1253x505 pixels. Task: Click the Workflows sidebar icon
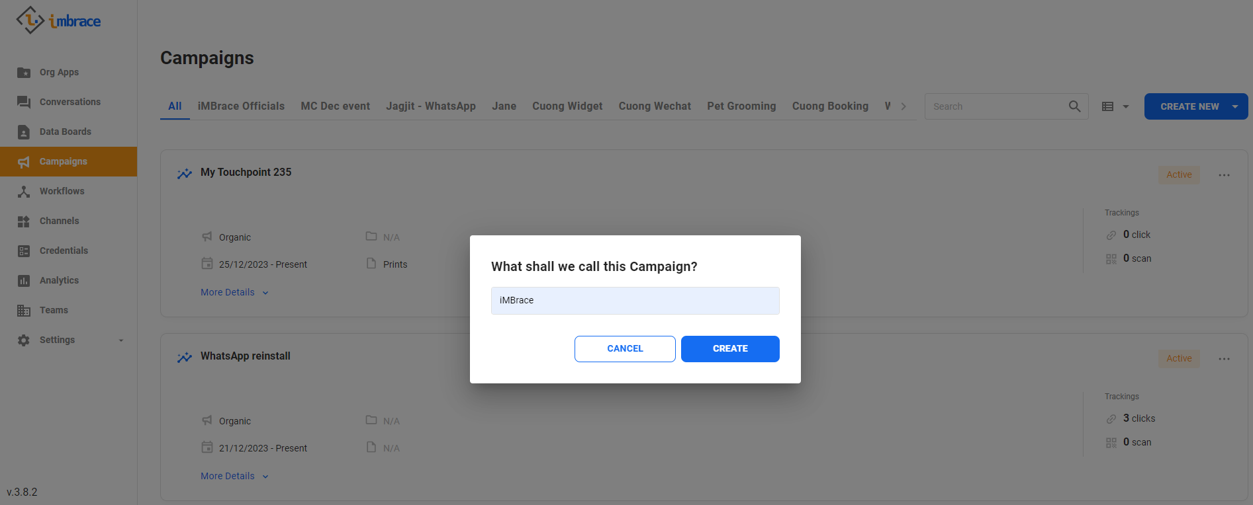tap(24, 192)
